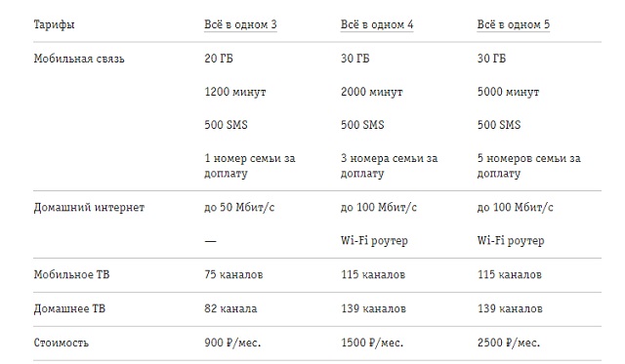
Task: Open the Всё в одном 3 tariff link
Action: pyautogui.click(x=240, y=24)
